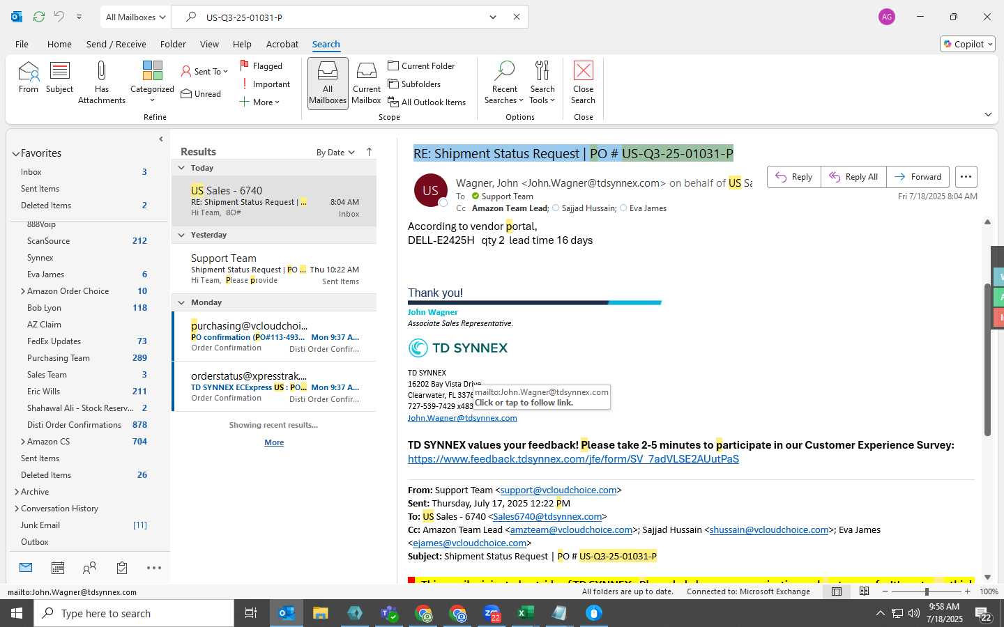Expand Conversation History folder
Viewport: 1004px width, 627px height.
coord(17,509)
